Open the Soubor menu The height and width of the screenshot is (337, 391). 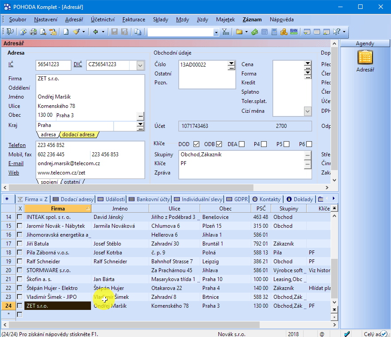17,20
